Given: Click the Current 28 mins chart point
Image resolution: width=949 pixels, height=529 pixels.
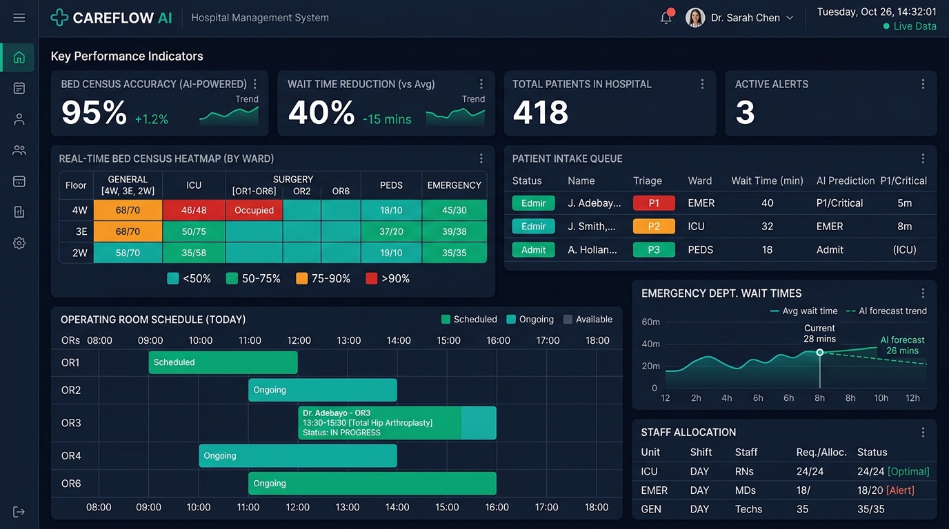Looking at the screenshot, I should pyautogui.click(x=819, y=352).
